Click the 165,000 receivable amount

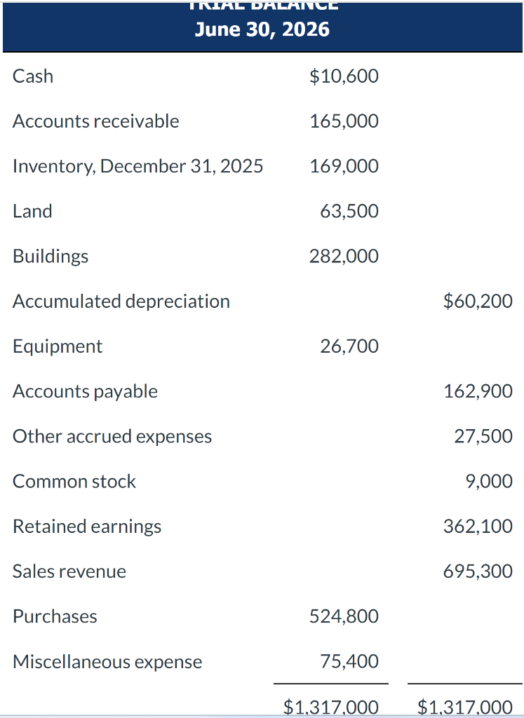coord(344,121)
